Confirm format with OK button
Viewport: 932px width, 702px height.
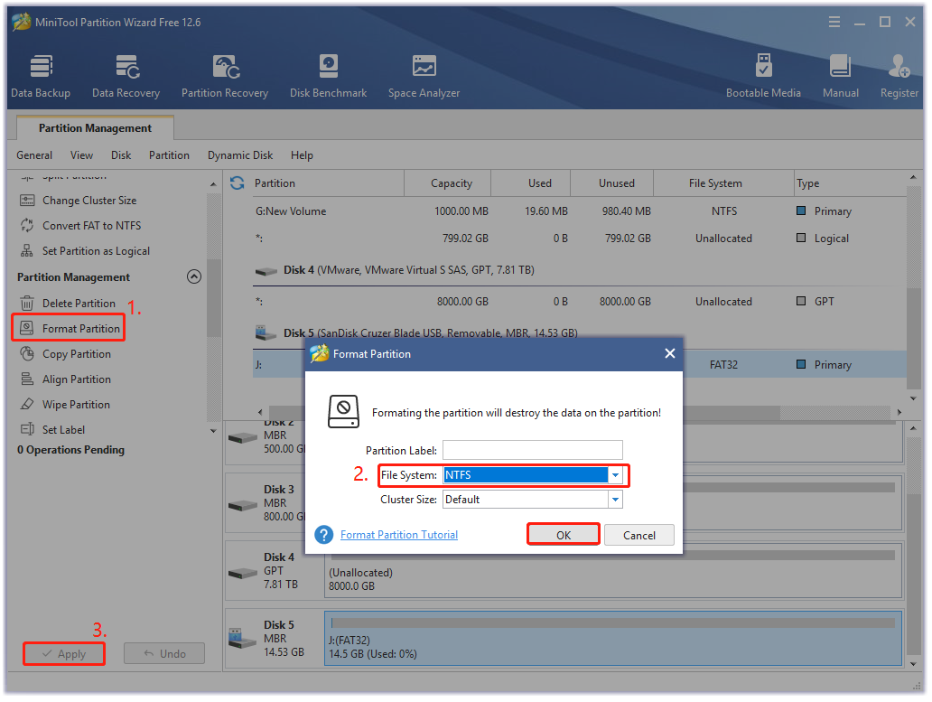(x=563, y=535)
